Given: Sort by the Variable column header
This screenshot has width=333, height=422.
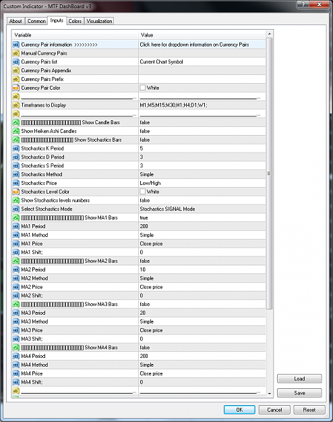Looking at the screenshot, I should pos(75,35).
